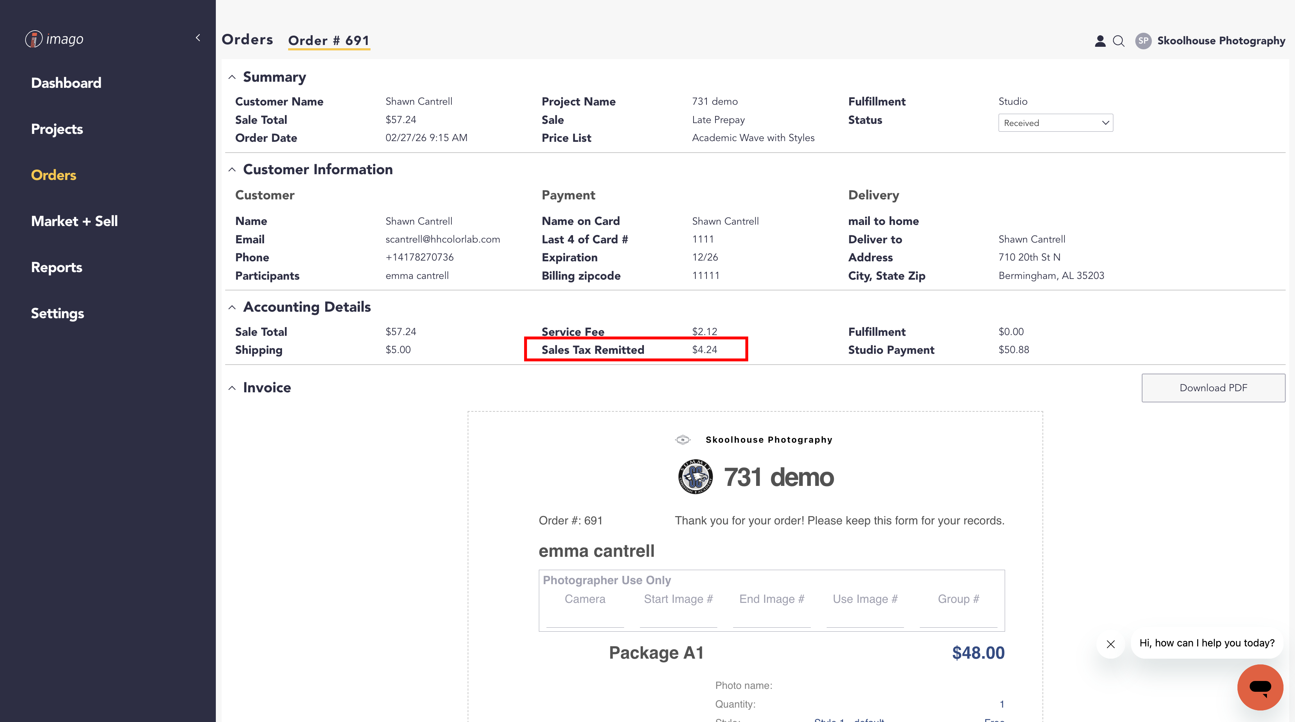Open the Received status dropdown
Screen dimensions: 1295x722
point(1055,123)
